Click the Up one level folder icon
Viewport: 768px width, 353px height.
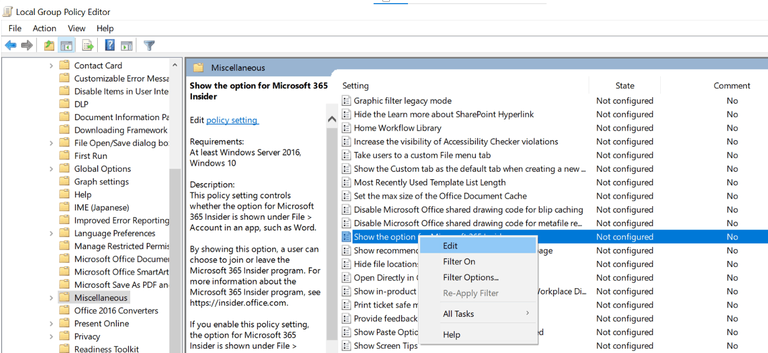[x=49, y=45]
